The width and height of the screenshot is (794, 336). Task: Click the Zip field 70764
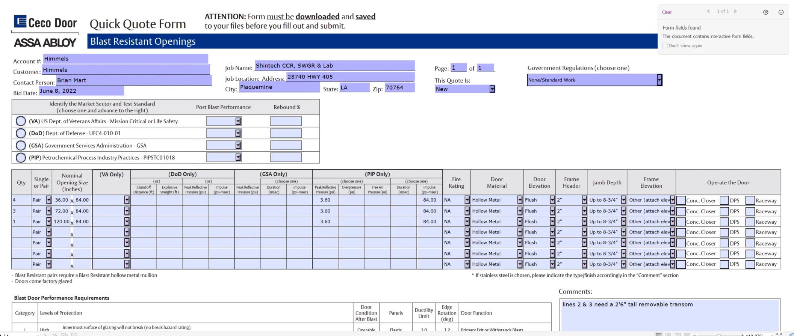coord(400,87)
